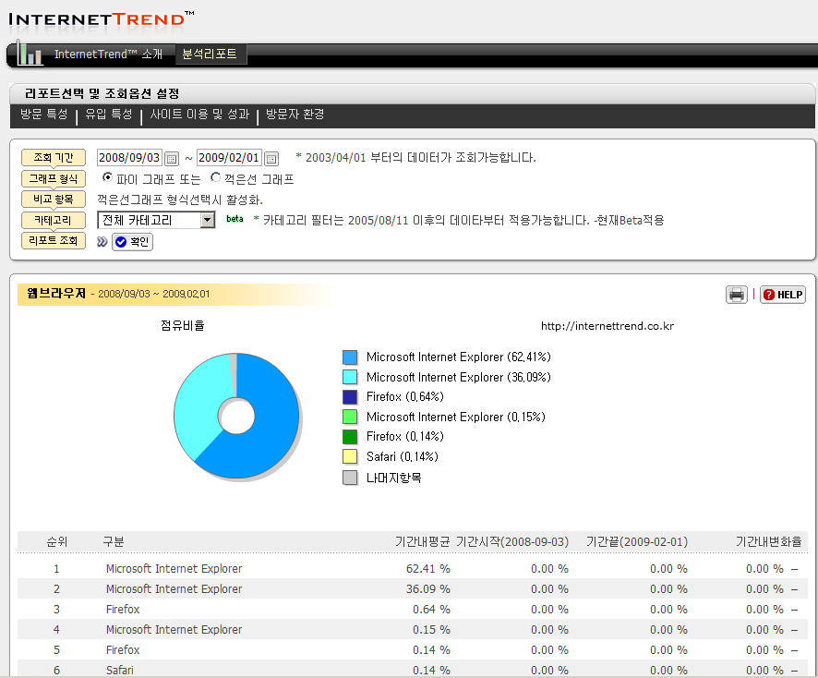
Task: Click the 구분 column header
Action: click(114, 542)
